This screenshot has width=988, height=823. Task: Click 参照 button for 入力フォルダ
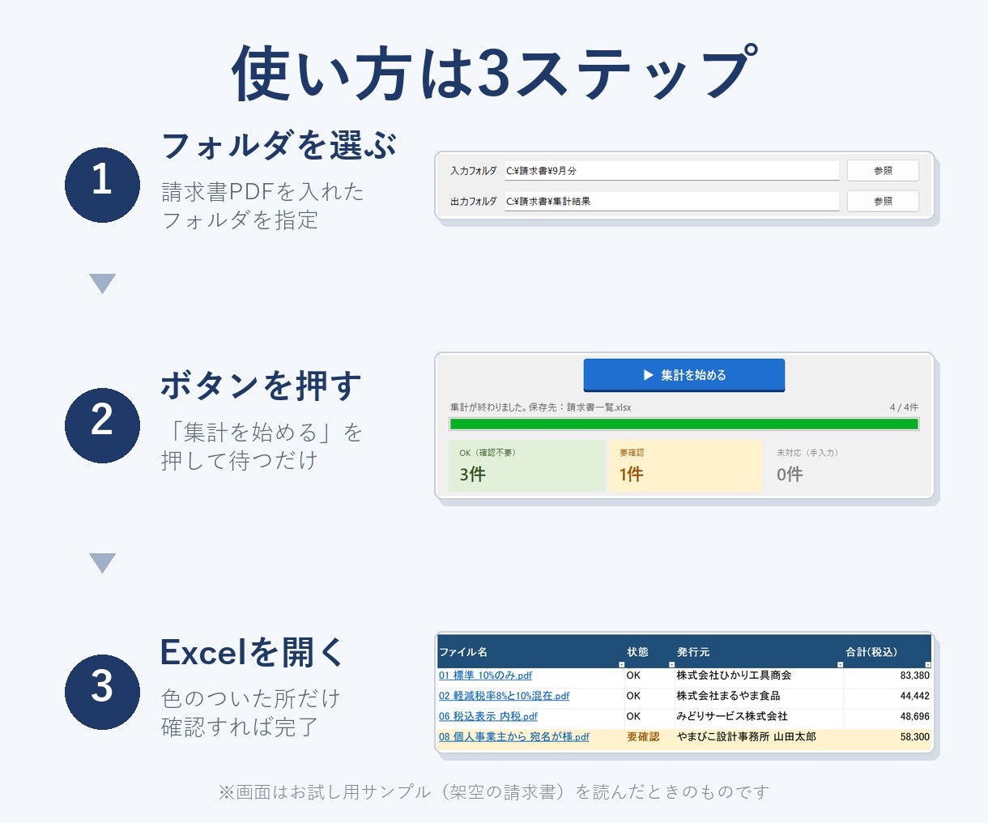click(883, 171)
